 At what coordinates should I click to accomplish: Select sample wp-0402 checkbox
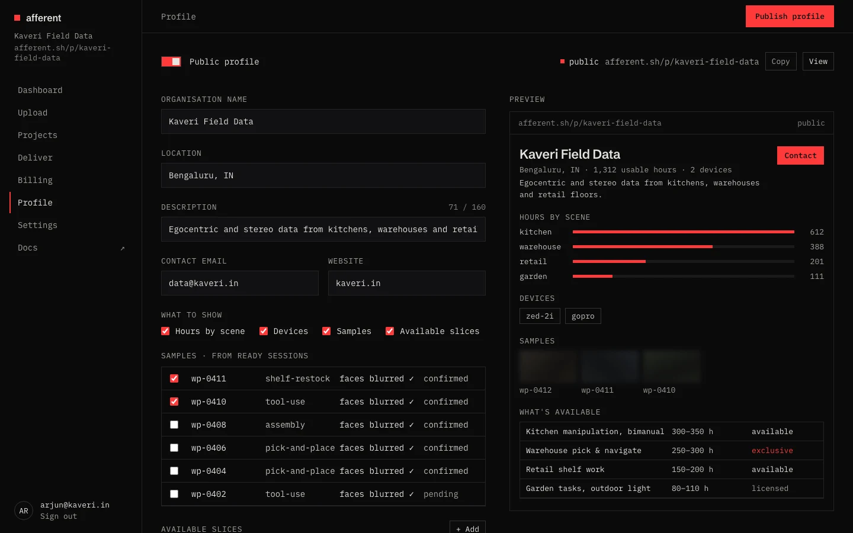174,494
